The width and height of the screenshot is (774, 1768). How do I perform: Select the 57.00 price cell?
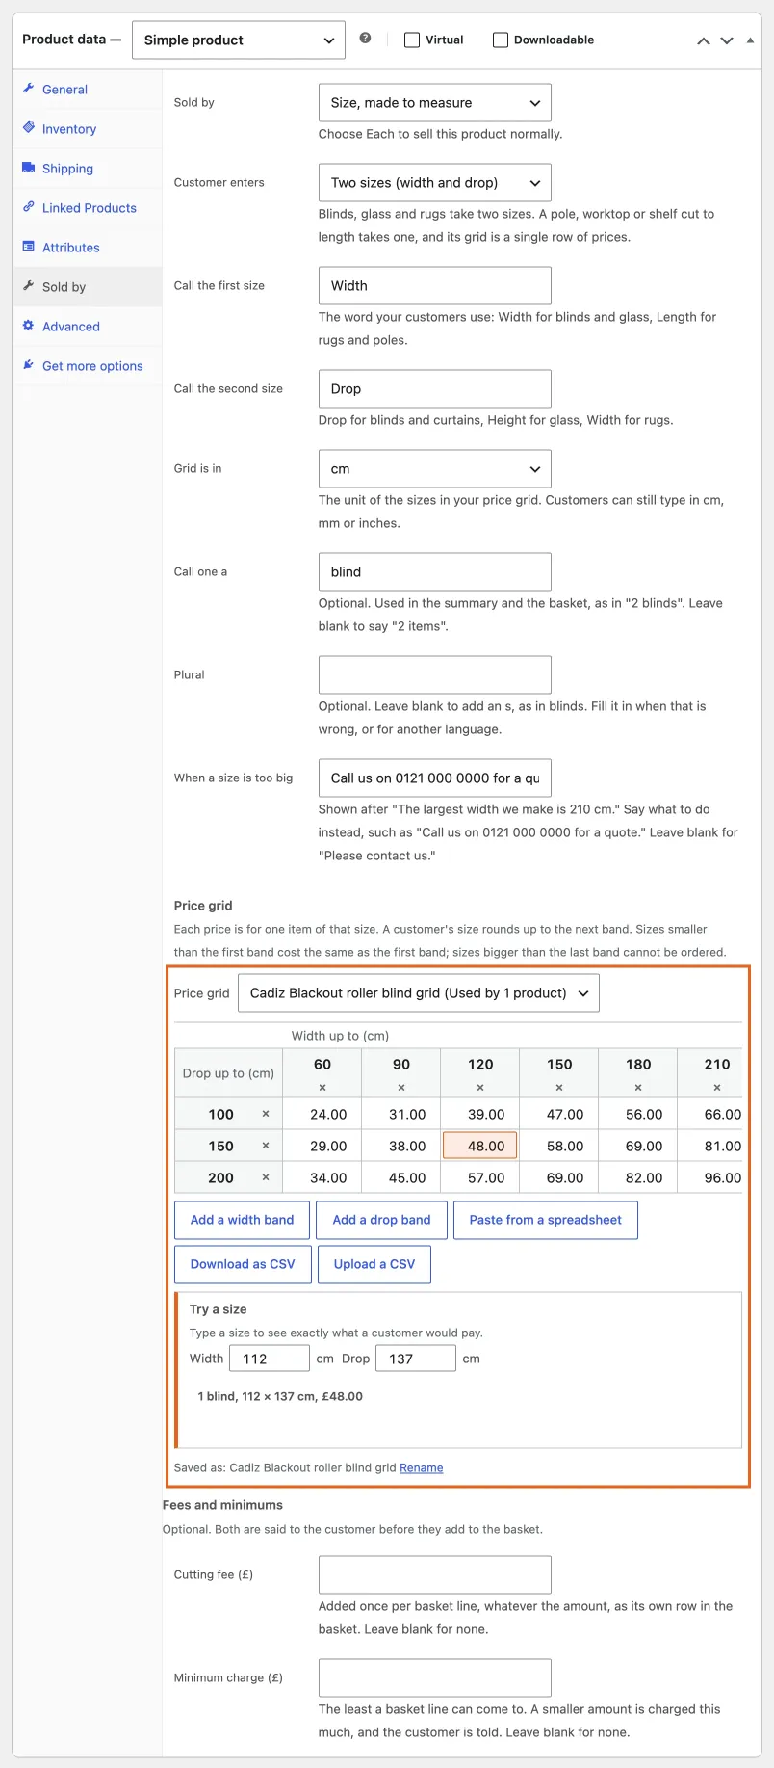[x=480, y=1177]
